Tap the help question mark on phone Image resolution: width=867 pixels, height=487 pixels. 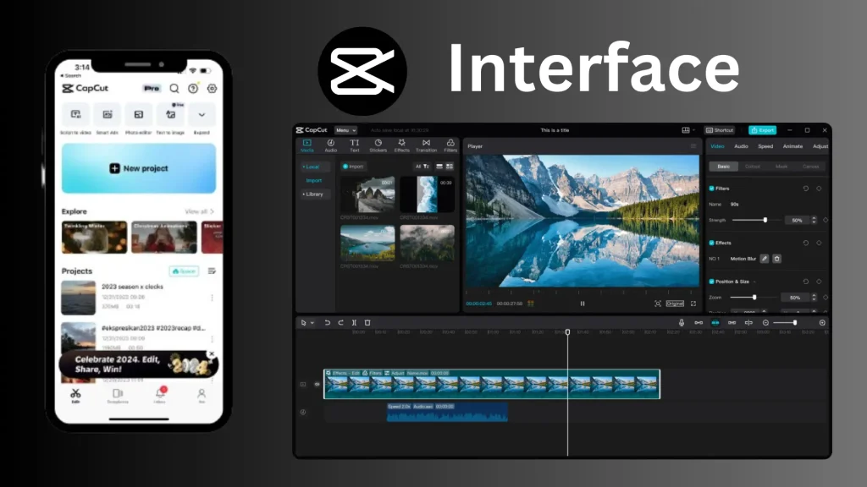coord(193,88)
